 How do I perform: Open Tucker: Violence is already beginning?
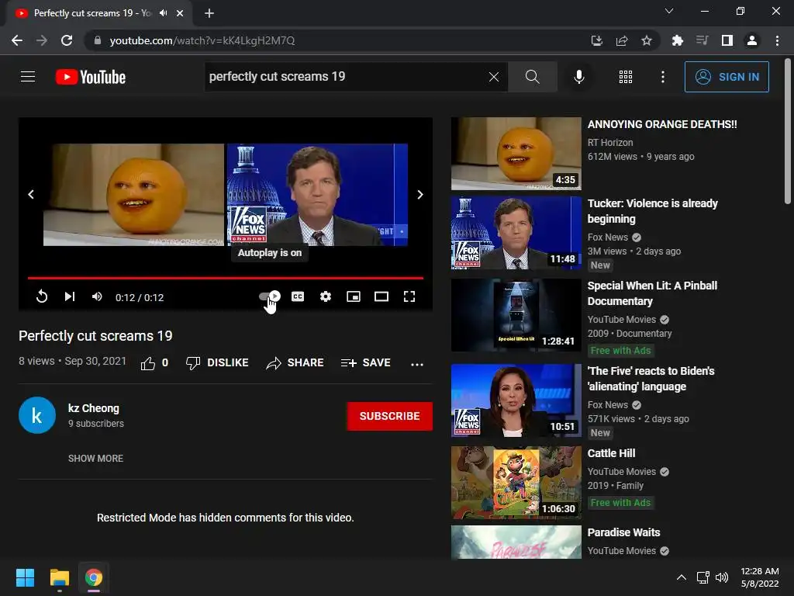[653, 211]
